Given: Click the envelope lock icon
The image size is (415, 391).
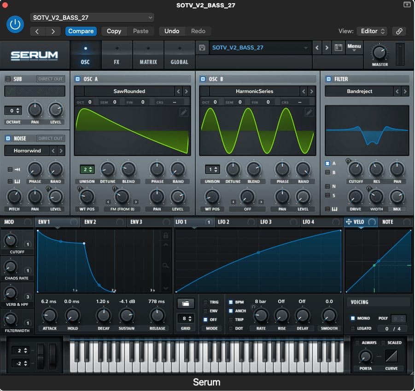Looking at the screenshot, I should click(x=166, y=235).
